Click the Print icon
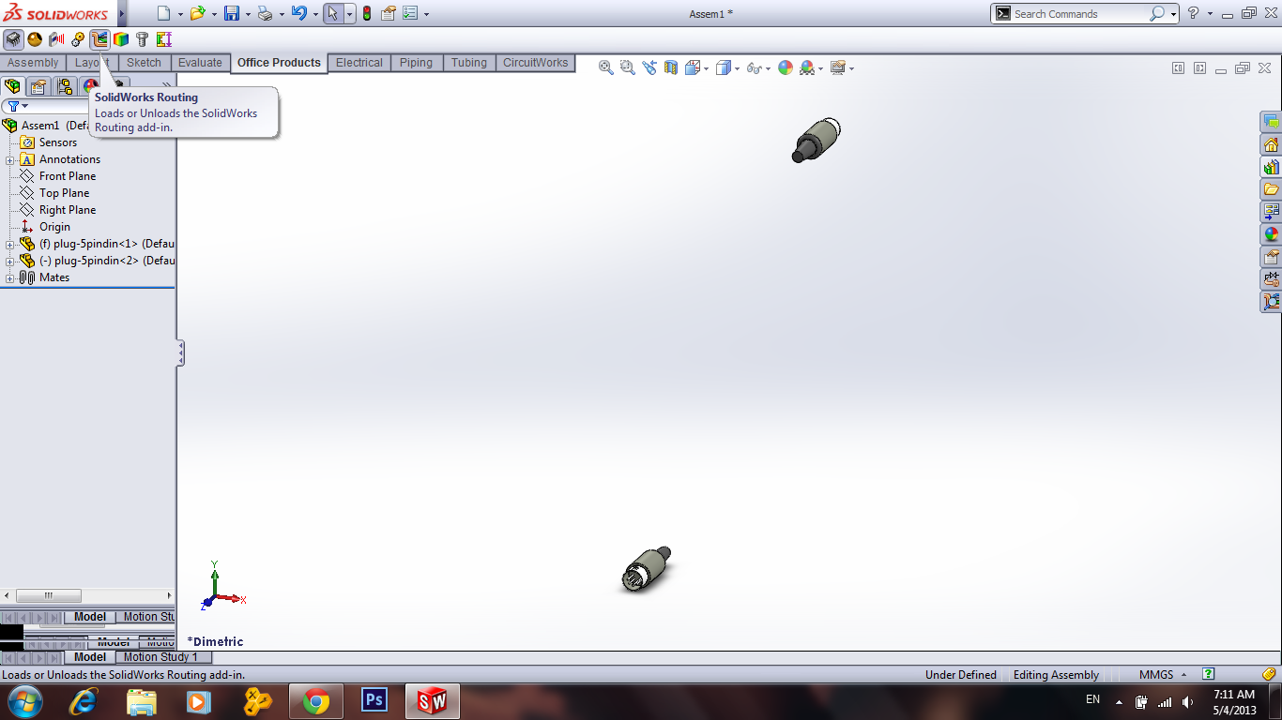Screen dimensions: 1282x720 coord(265,13)
